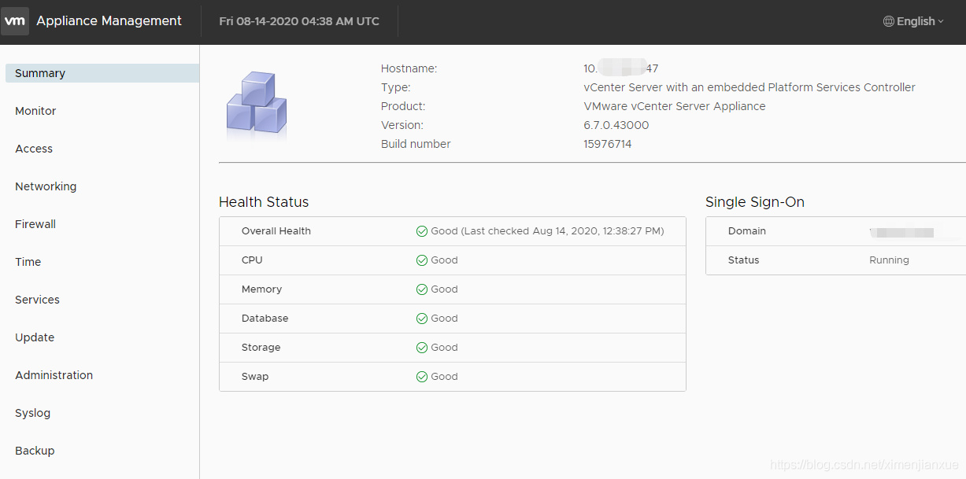Click the Appliance Management title
The height and width of the screenshot is (479, 966).
pos(109,21)
